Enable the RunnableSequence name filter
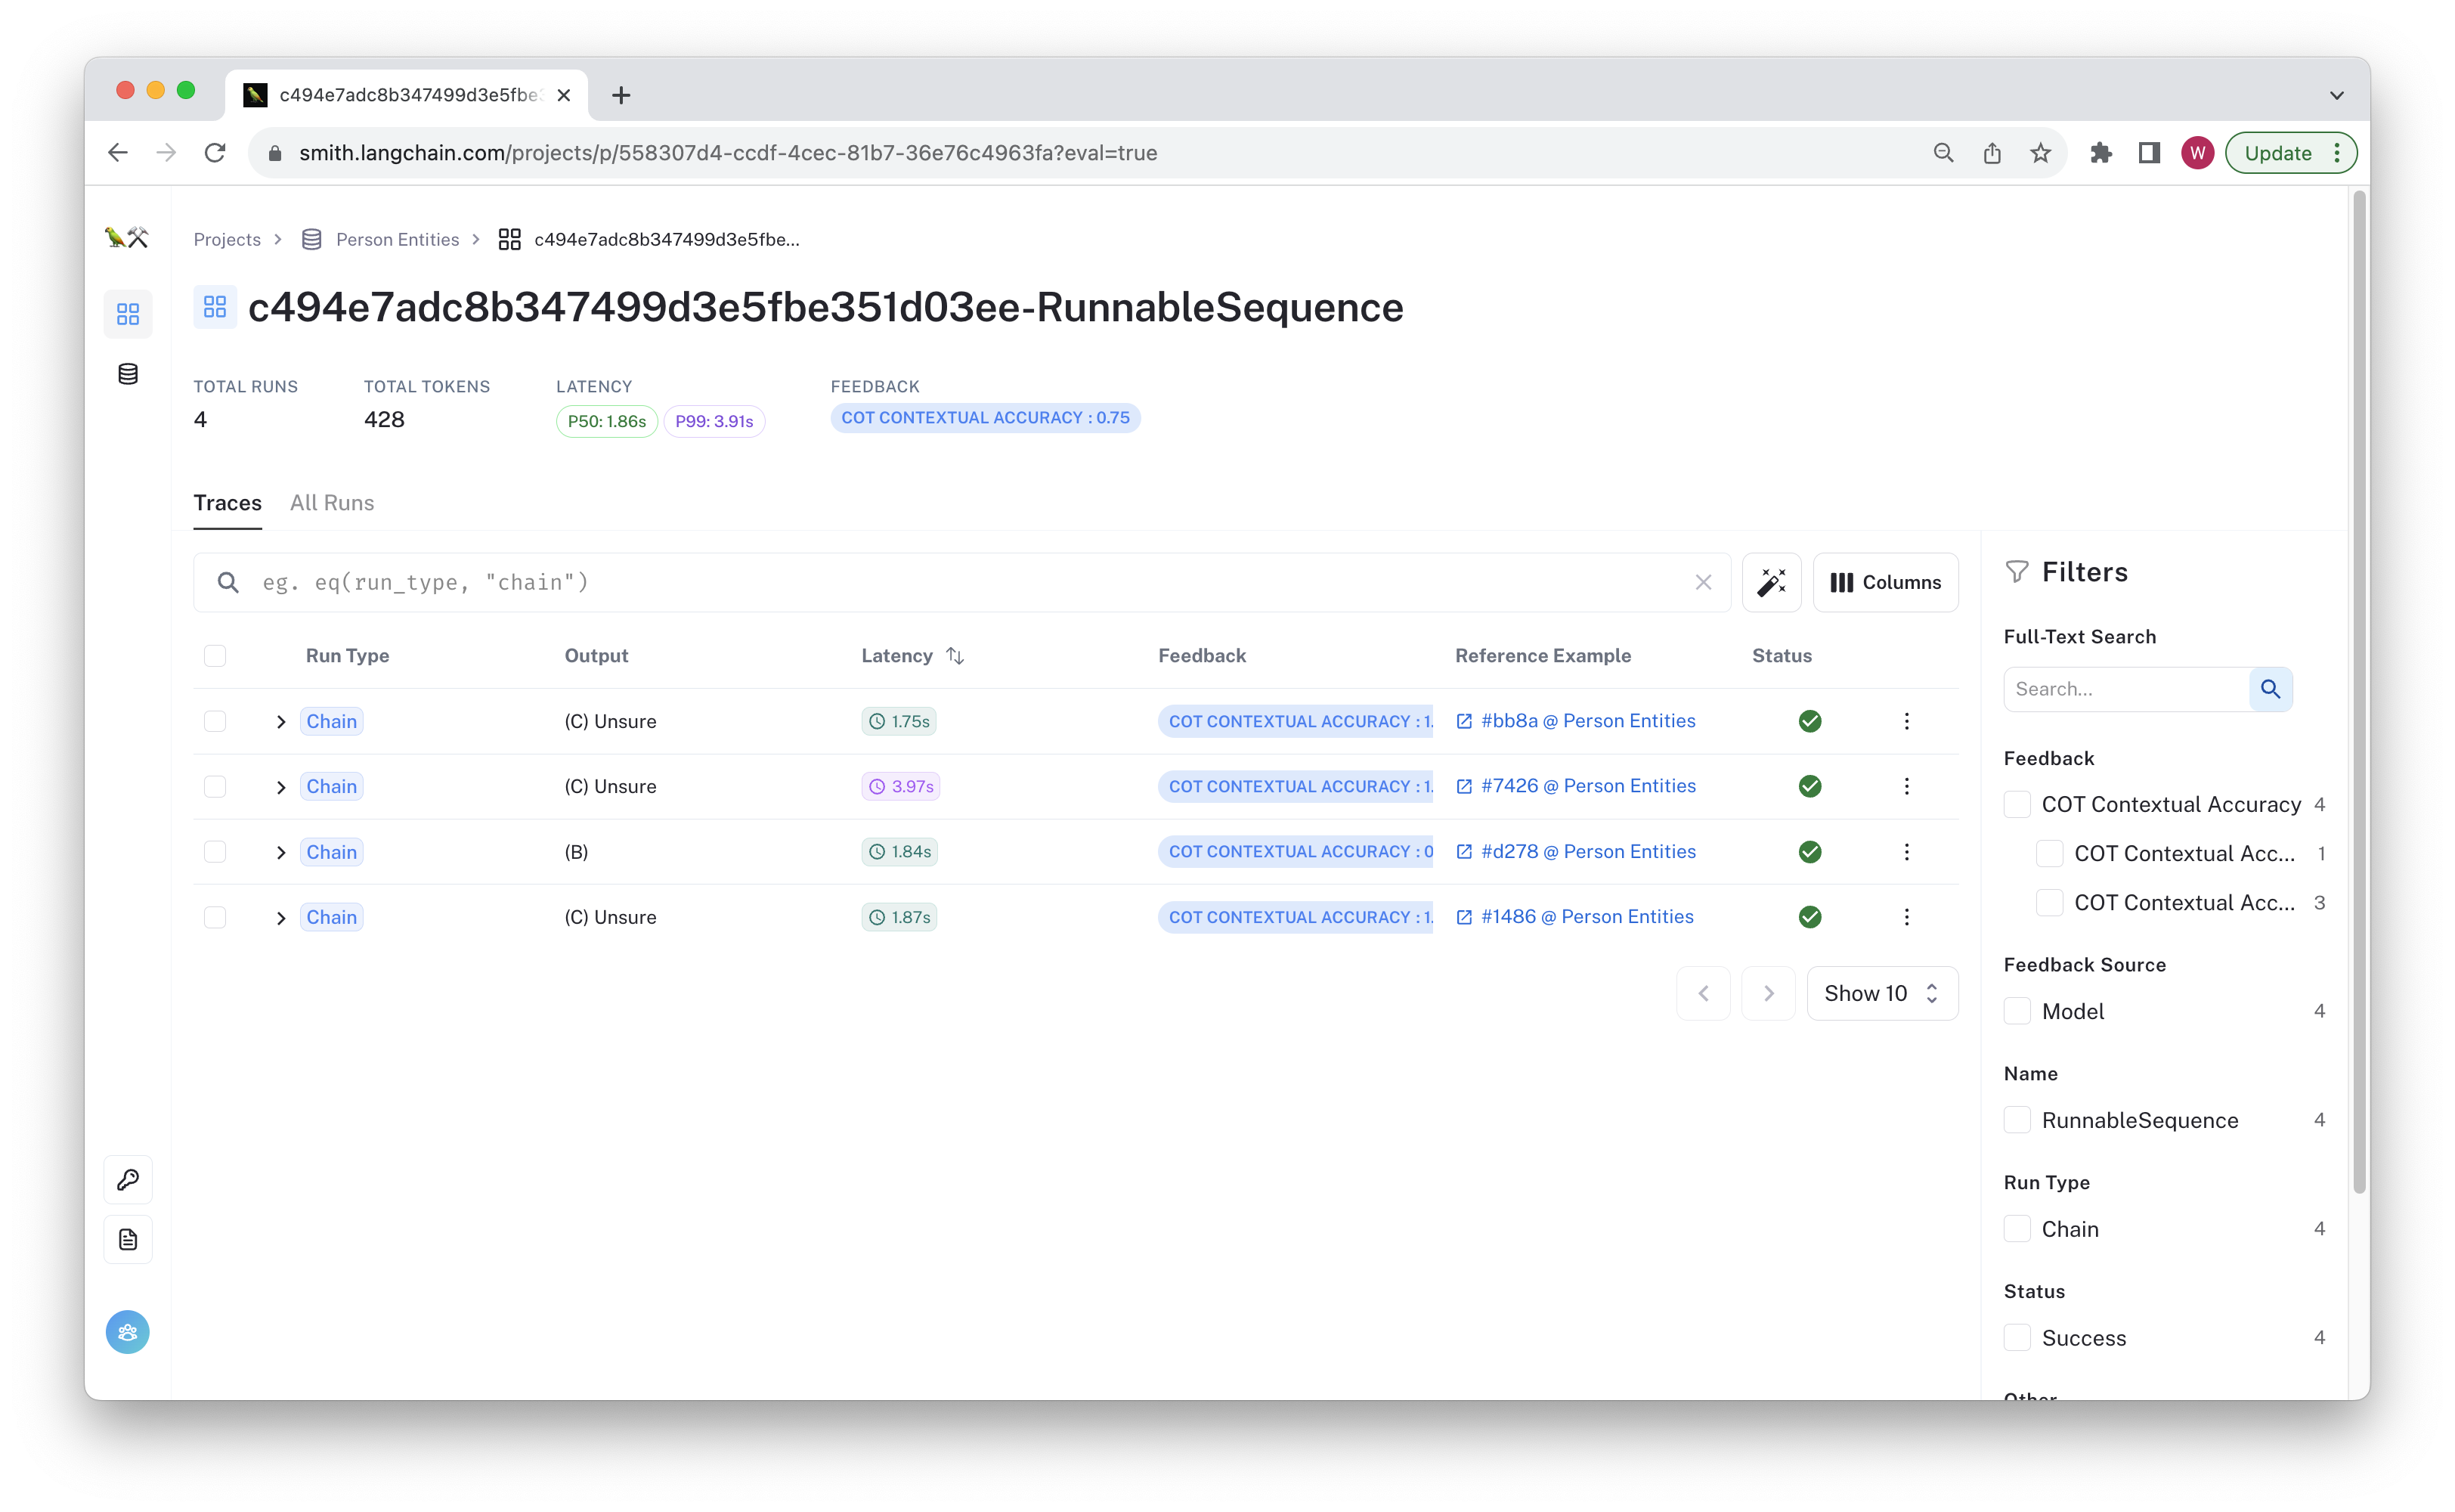The image size is (2455, 1512). tap(2017, 1120)
